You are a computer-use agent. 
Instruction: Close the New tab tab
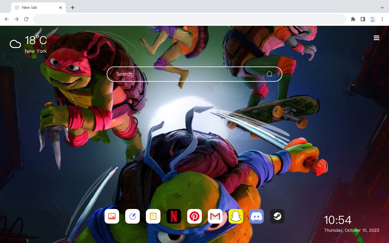click(x=60, y=8)
